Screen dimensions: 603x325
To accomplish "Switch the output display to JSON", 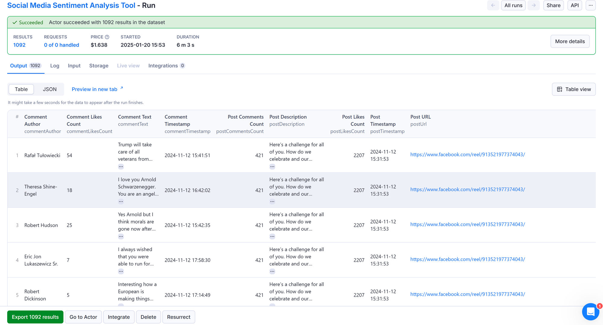I will (49, 89).
